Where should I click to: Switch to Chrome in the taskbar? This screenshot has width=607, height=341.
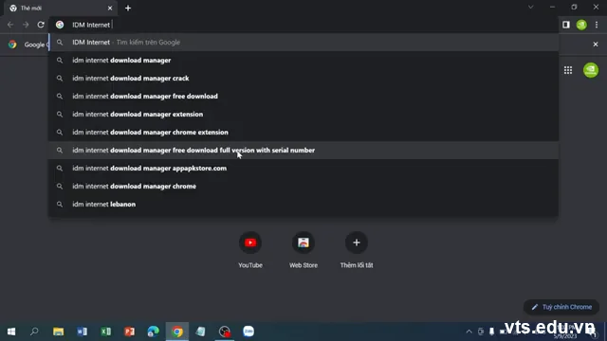click(x=177, y=332)
